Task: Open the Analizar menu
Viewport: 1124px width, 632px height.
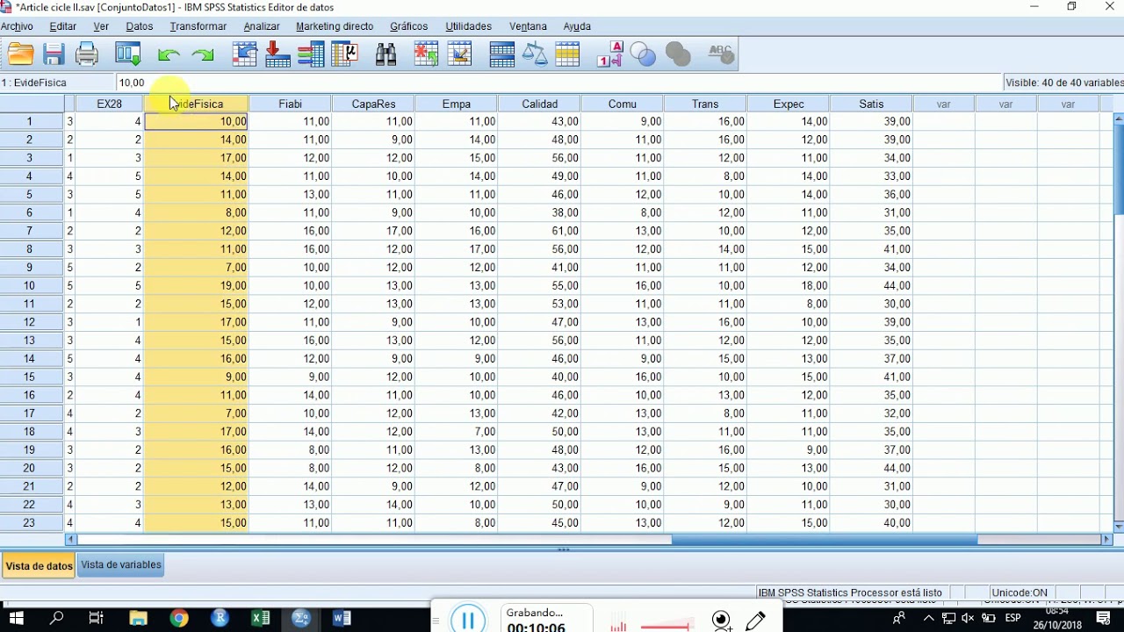Action: pos(262,27)
